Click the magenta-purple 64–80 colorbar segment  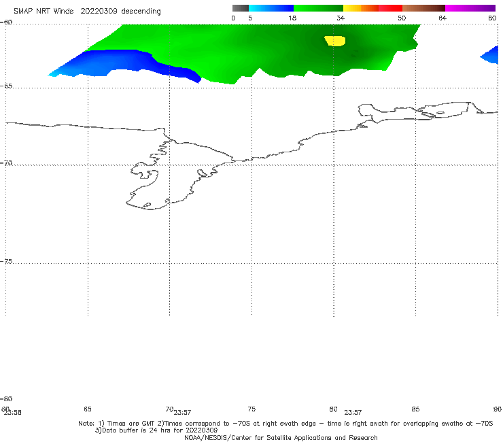(470, 8)
